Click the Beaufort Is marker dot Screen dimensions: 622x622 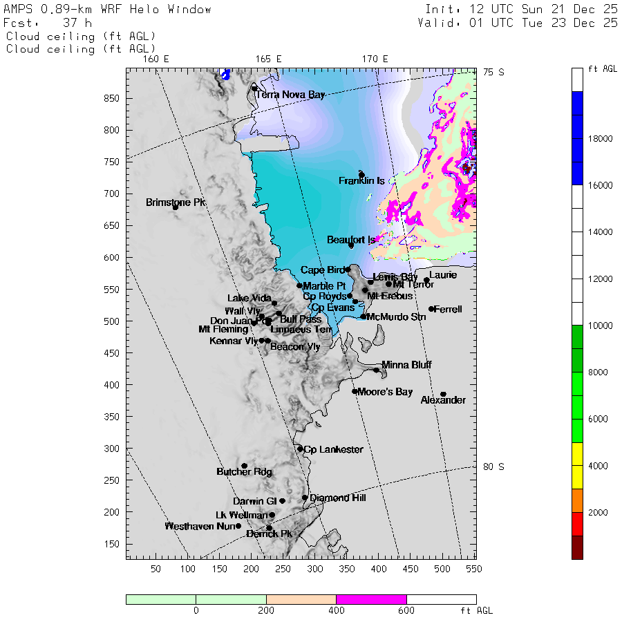[x=351, y=245]
